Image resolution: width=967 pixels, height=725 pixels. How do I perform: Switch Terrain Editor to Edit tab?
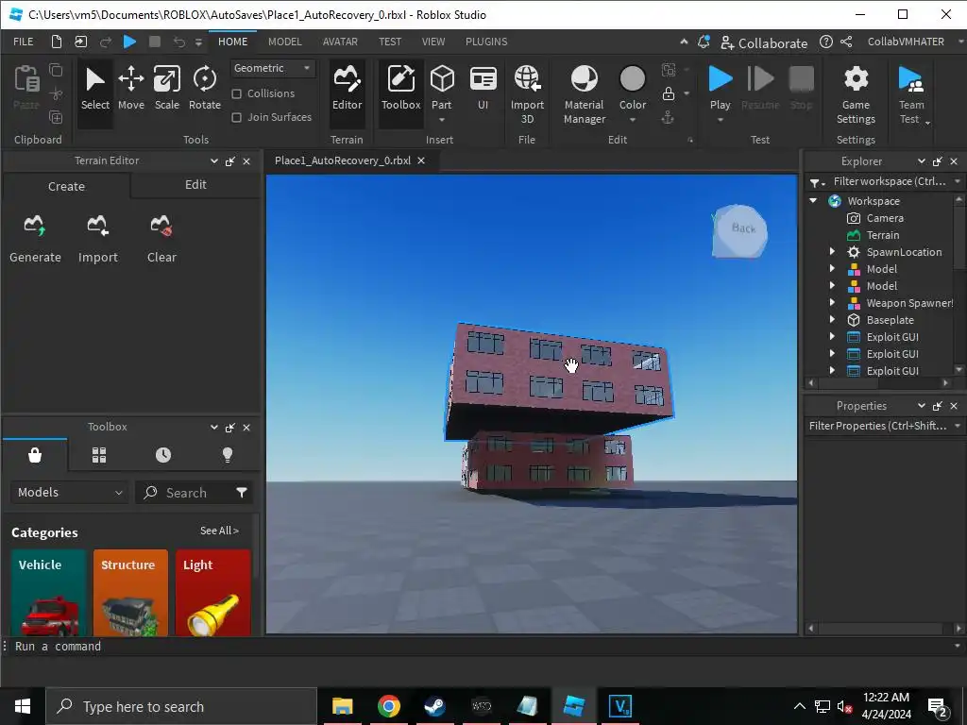(195, 184)
